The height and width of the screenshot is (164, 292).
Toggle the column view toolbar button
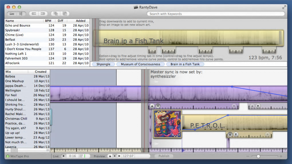[21, 13]
